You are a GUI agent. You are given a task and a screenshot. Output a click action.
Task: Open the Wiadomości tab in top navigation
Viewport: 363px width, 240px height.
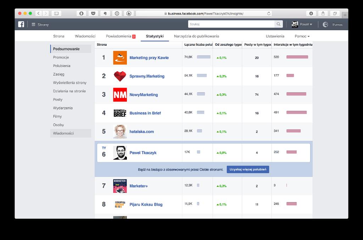[85, 36]
